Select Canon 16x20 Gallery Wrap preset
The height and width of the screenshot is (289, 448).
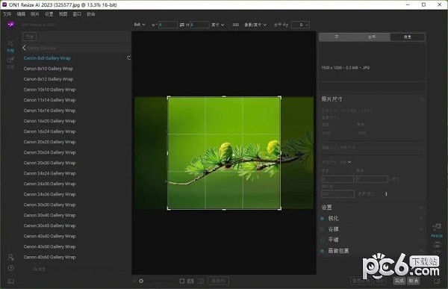tap(50, 121)
